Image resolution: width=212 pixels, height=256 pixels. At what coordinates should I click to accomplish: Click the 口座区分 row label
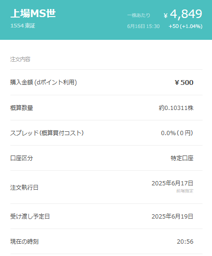[21, 158]
